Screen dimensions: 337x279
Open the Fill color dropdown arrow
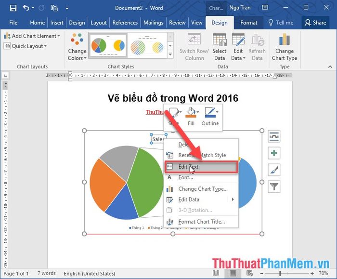coord(198,112)
